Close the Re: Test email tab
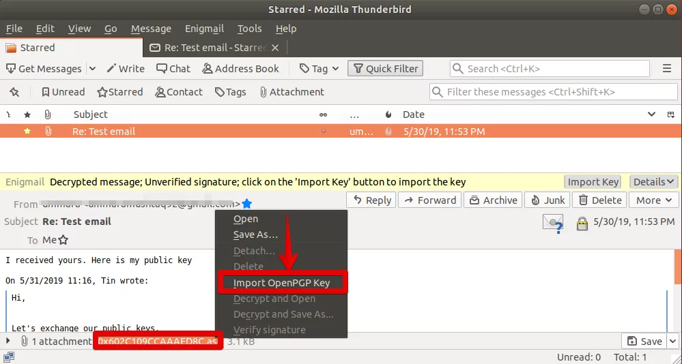Image resolution: width=682 pixels, height=364 pixels. click(275, 48)
